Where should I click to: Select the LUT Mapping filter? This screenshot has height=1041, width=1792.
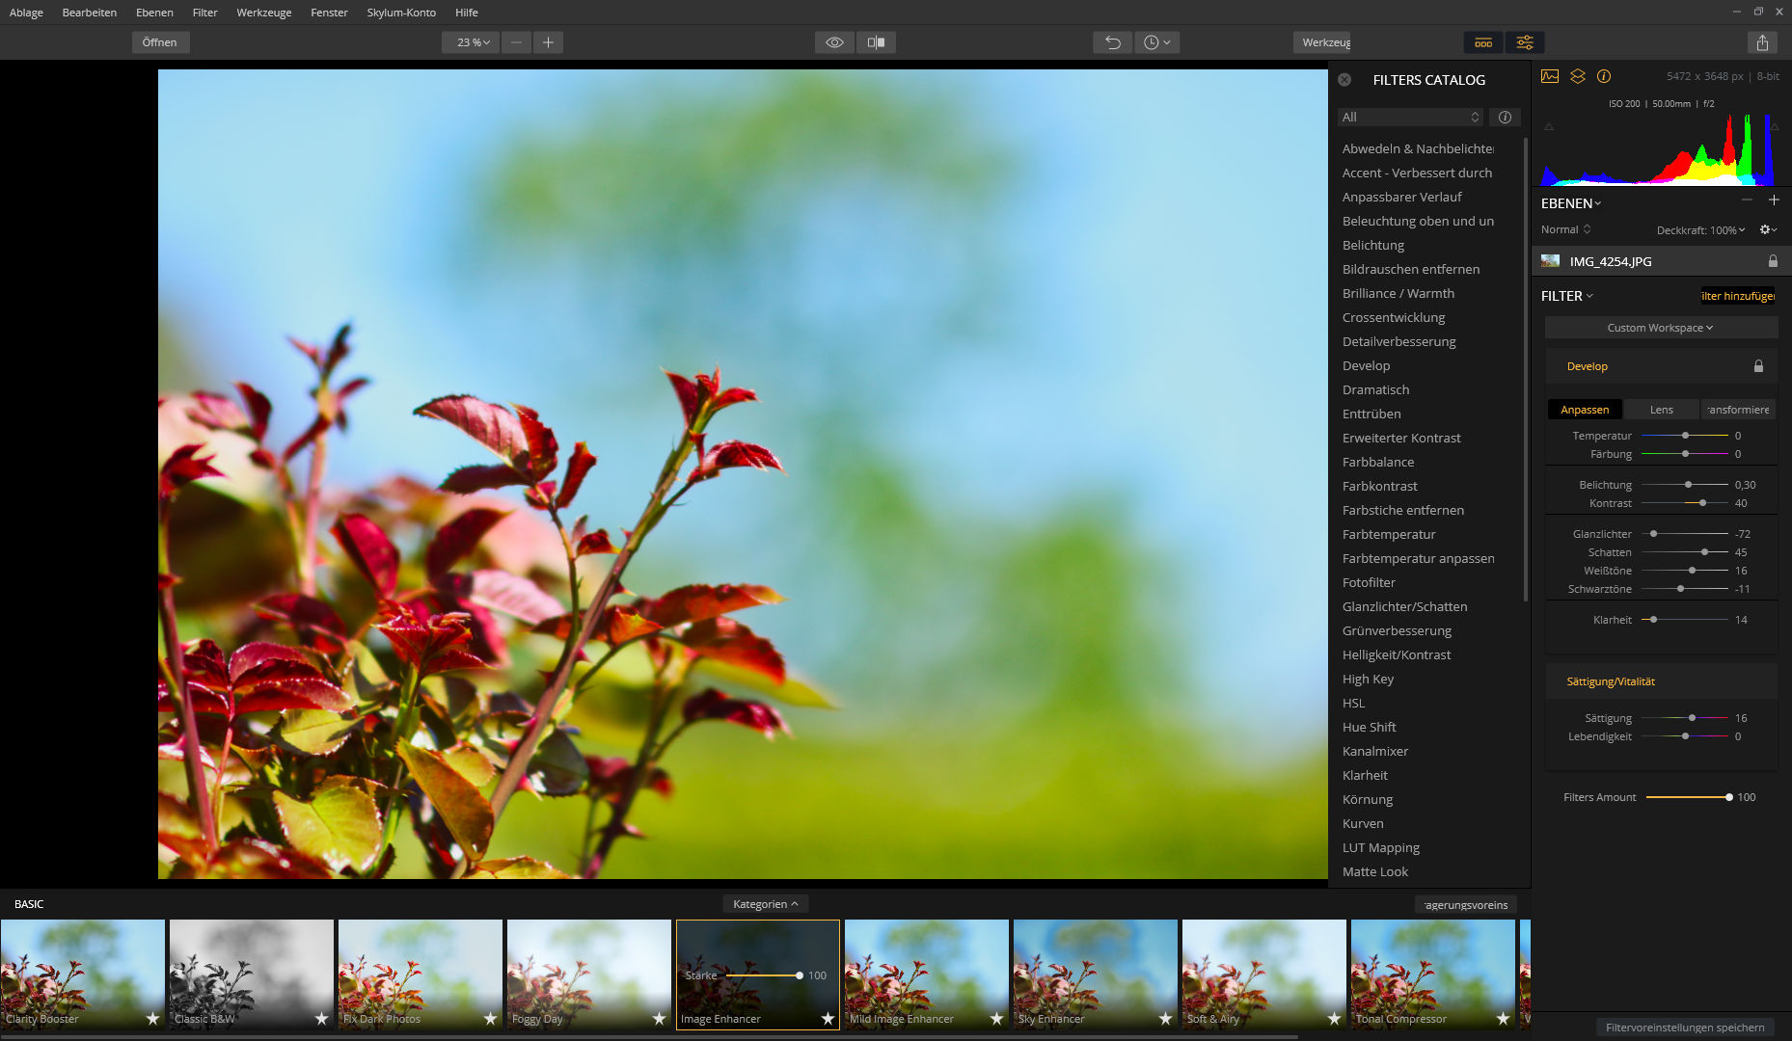(1381, 847)
